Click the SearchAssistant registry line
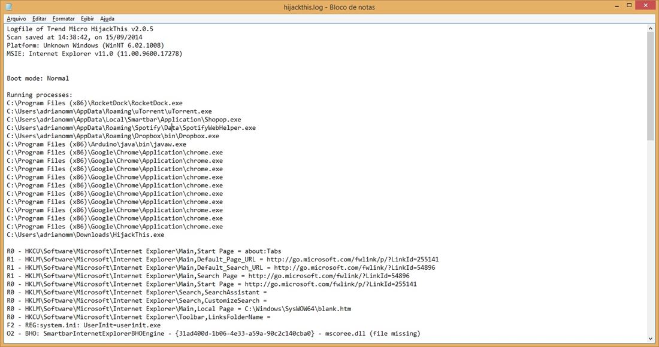The width and height of the screenshot is (659, 347). point(137,293)
